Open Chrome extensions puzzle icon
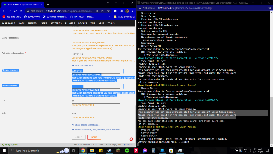Image resolution: width=273 pixels, height=154 pixels. (115, 11)
